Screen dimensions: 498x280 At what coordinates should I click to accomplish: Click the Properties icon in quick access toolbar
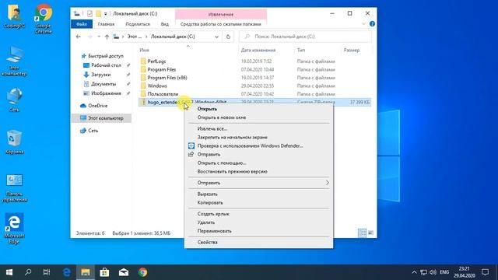pos(89,14)
